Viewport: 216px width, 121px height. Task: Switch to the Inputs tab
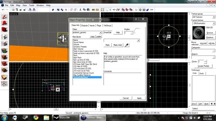click(92, 26)
